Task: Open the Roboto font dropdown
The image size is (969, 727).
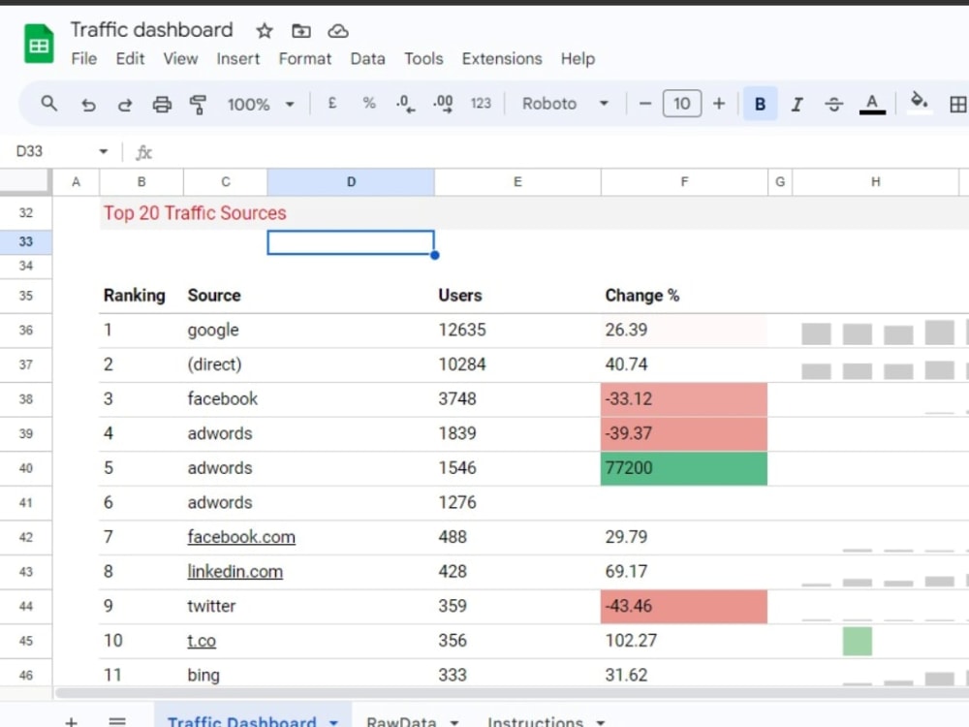Action: coord(566,104)
